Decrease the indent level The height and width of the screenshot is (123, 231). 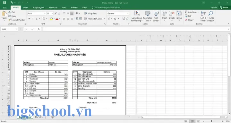click(77, 19)
